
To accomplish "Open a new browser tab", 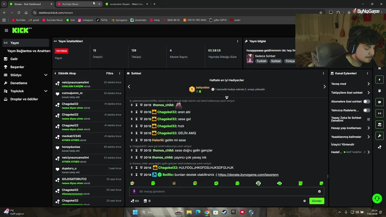I will (x=154, y=4).
